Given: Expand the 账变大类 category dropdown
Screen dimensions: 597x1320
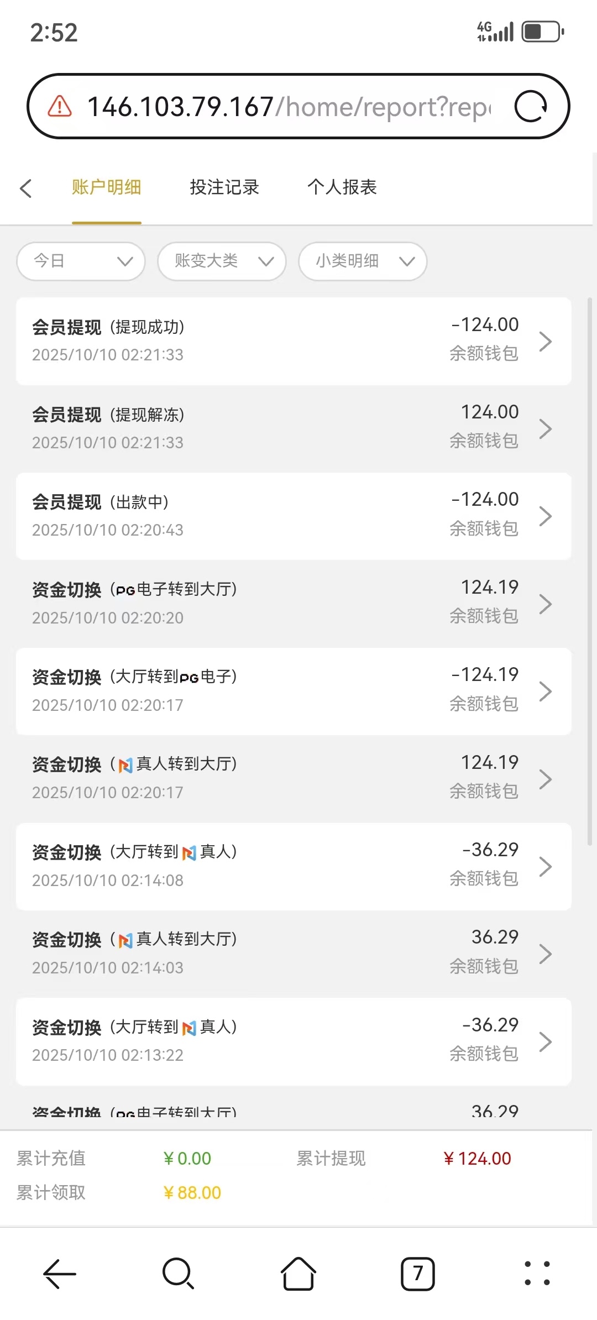Looking at the screenshot, I should point(222,261).
